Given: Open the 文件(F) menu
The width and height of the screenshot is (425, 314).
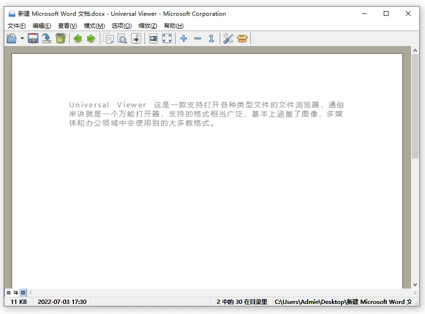Looking at the screenshot, I should tap(16, 26).
